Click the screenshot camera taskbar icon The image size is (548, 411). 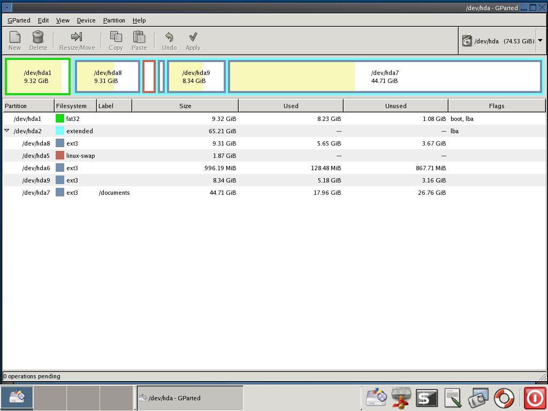click(478, 398)
